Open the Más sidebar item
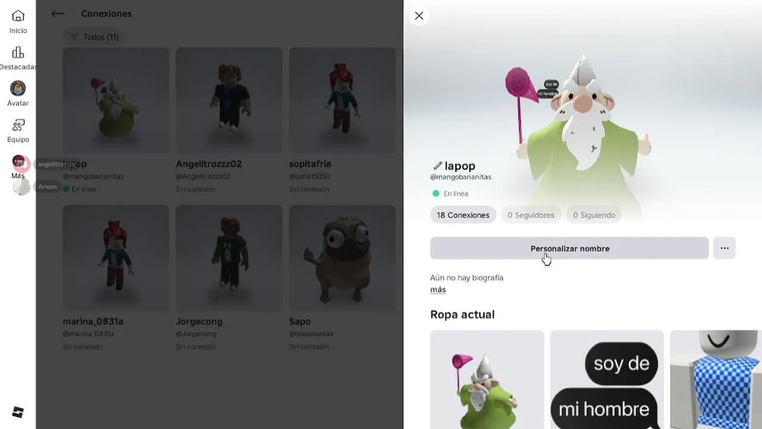The height and width of the screenshot is (429, 762). [x=18, y=167]
